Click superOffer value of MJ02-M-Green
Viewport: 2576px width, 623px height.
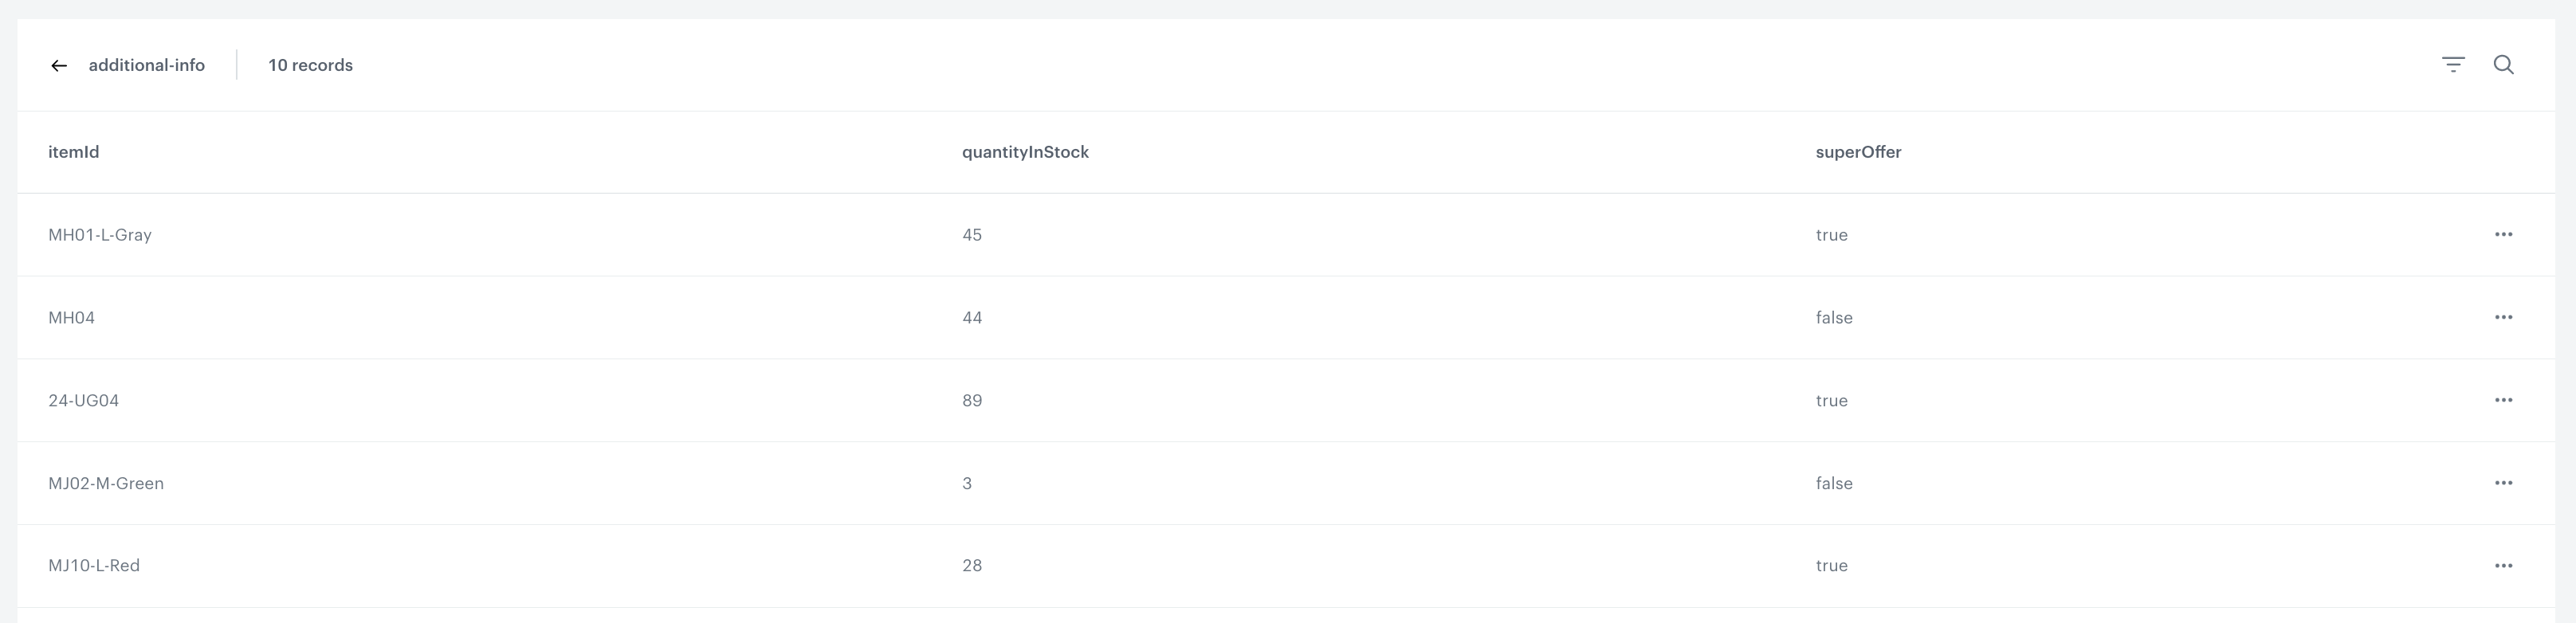1834,484
